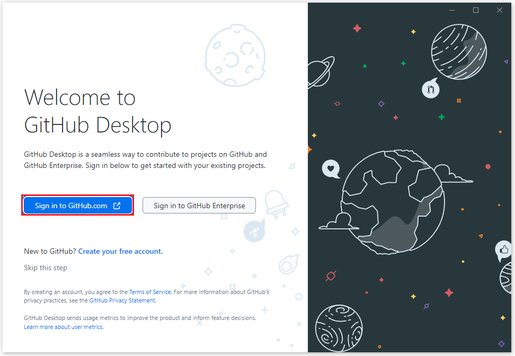Image resolution: width=515 pixels, height=356 pixels.
Task: Maximize the GitHub Desktop window
Action: point(475,10)
